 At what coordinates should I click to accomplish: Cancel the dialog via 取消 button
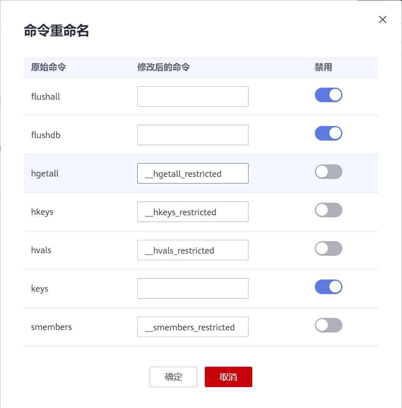(x=228, y=377)
